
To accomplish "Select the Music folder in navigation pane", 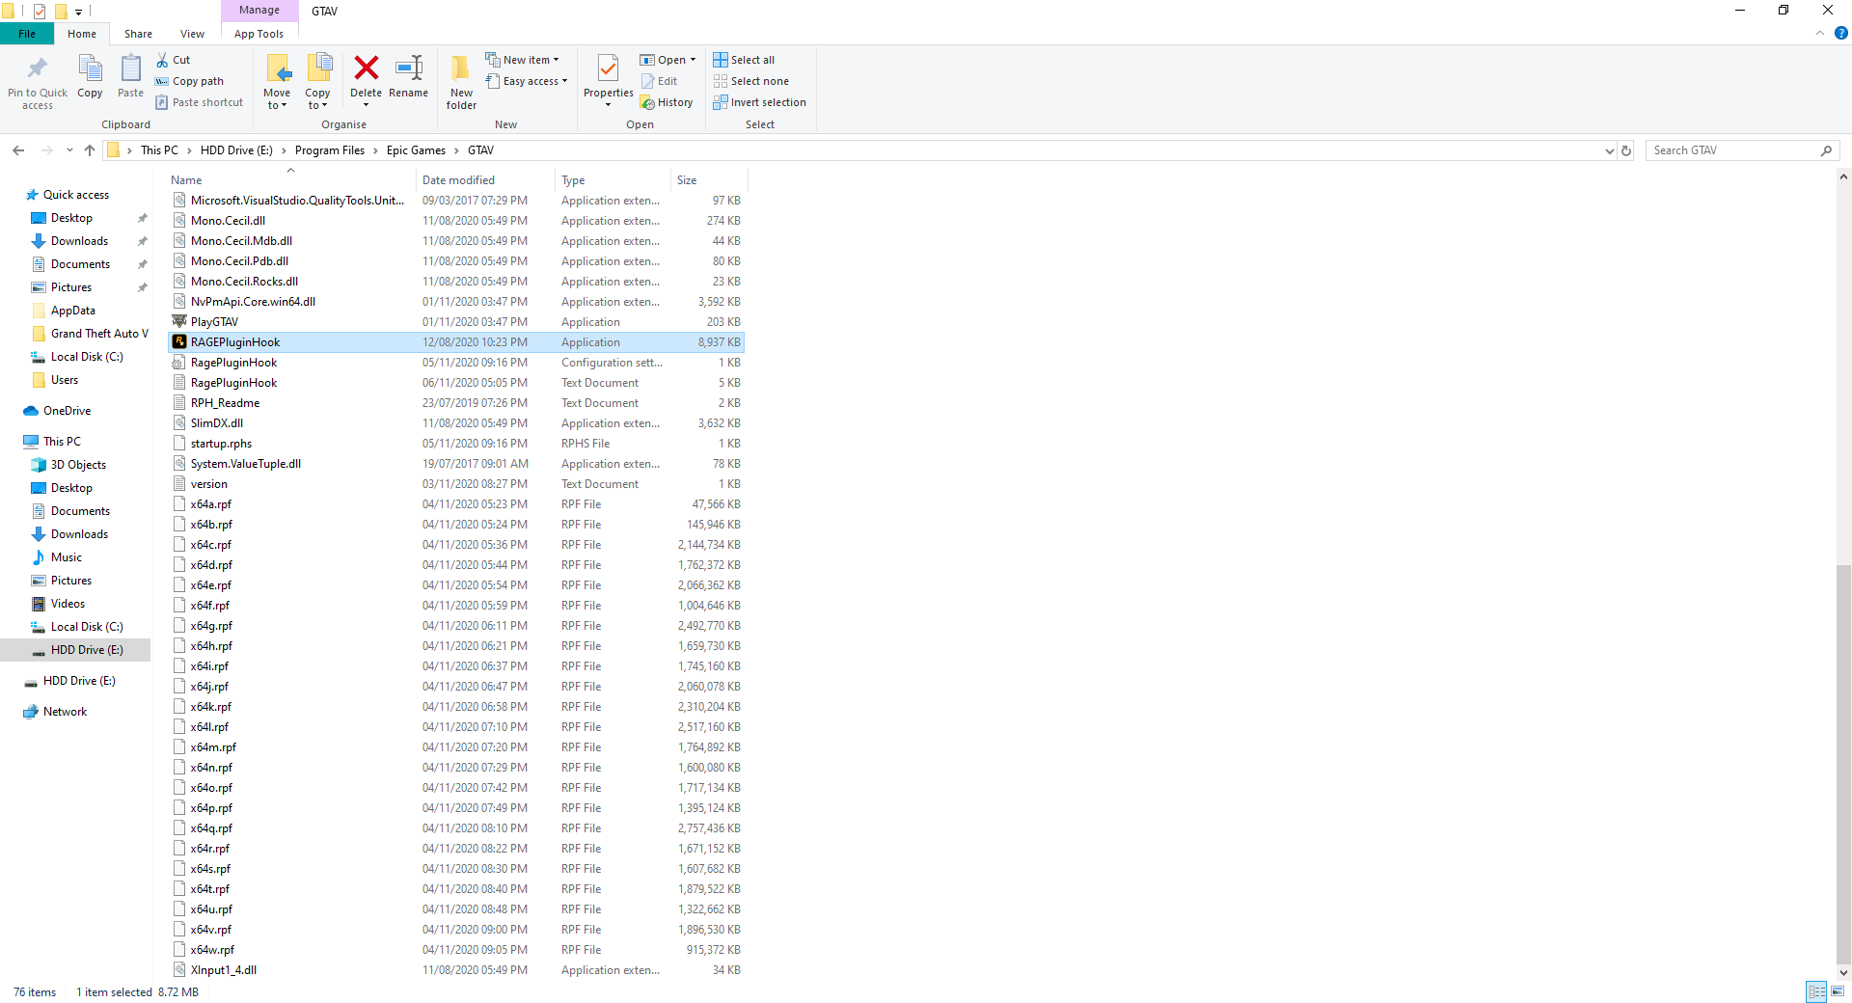I will [x=57, y=557].
